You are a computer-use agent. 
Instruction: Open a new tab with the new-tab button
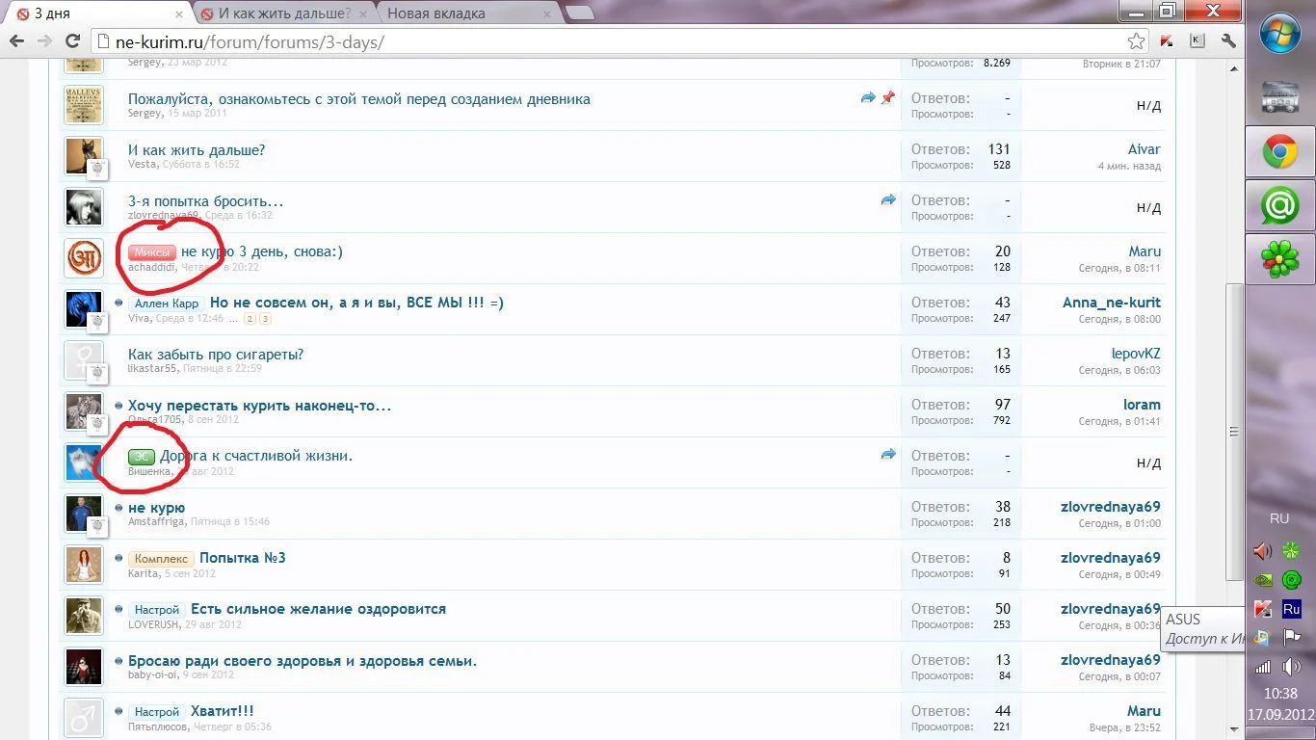pyautogui.click(x=579, y=13)
